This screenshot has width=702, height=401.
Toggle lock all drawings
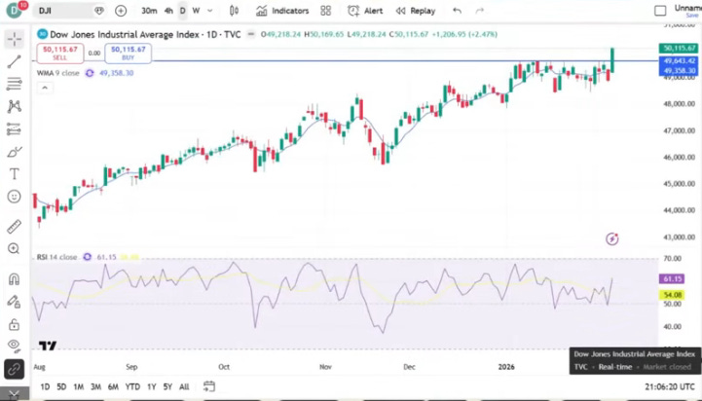(14, 324)
